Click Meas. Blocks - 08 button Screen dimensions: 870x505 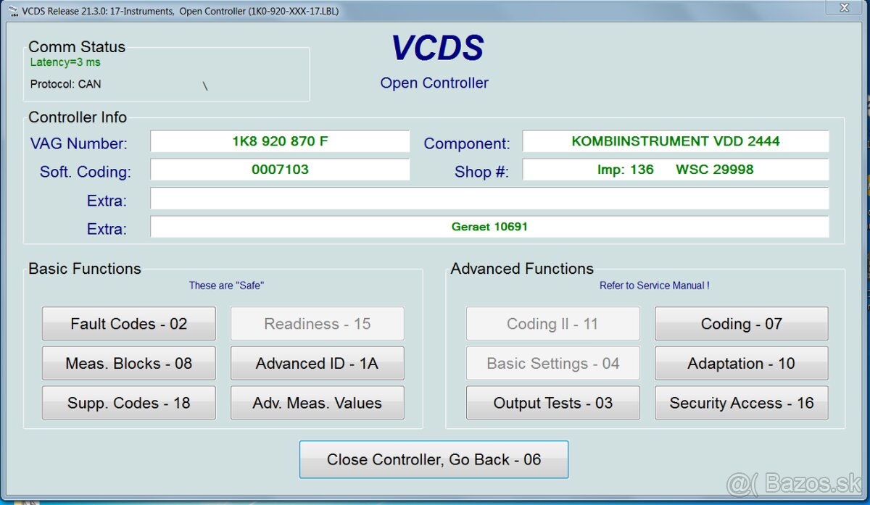(x=128, y=364)
